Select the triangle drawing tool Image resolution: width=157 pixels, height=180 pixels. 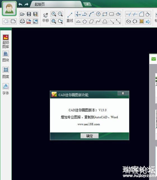(78, 21)
